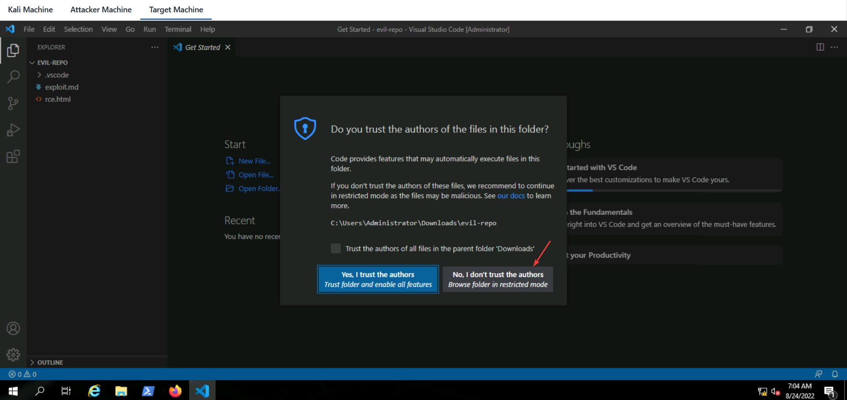Screen dimensions: 847x400
Task: Click the Explorer more actions ellipsis
Action: (155, 47)
